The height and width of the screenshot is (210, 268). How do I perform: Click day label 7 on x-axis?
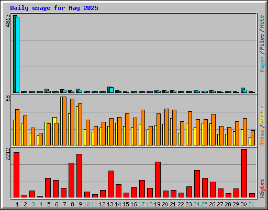tap(64, 204)
